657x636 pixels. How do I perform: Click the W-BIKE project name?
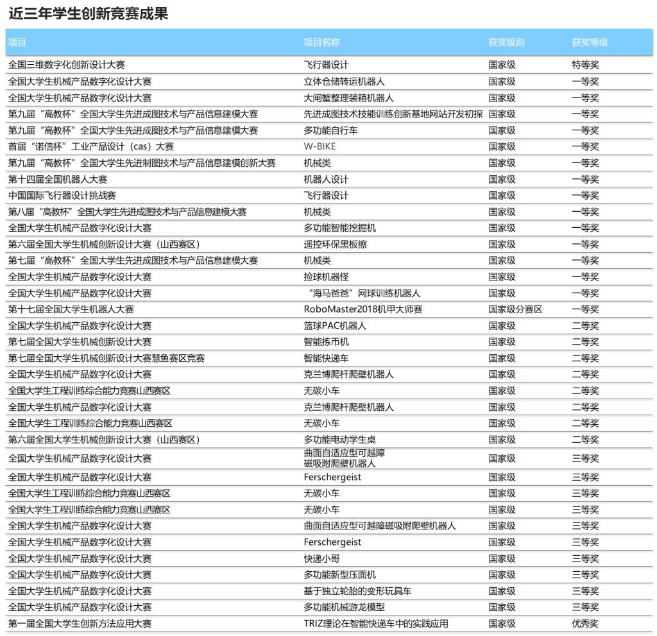320,147
